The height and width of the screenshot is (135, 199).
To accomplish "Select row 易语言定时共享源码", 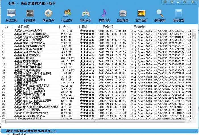I will point(97,98).
